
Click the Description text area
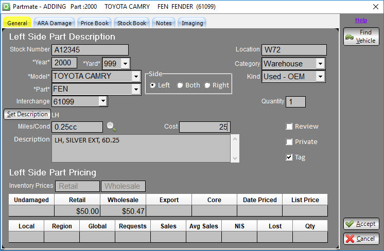141,148
